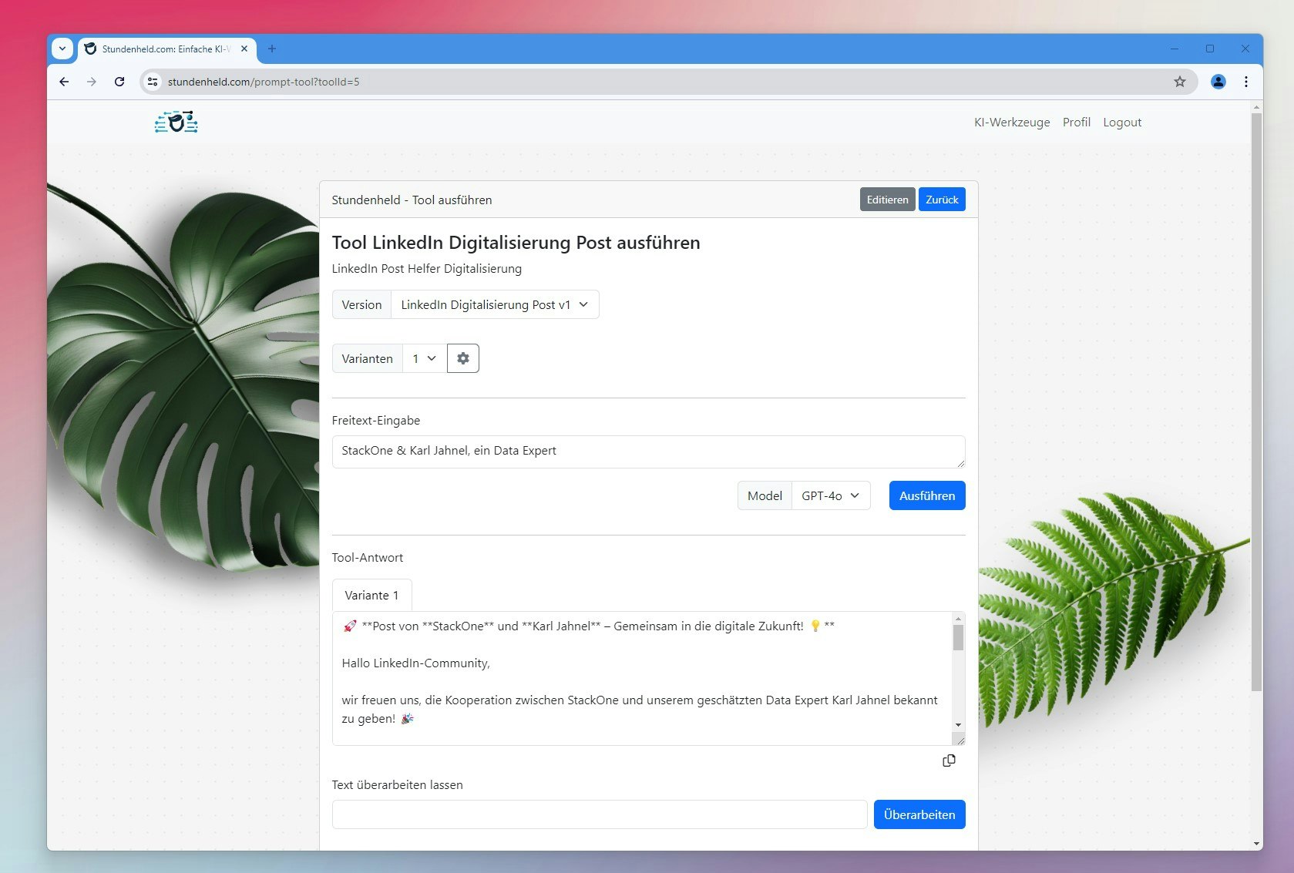
Task: Switch to Stundenheld.com browser tab
Action: coord(166,49)
